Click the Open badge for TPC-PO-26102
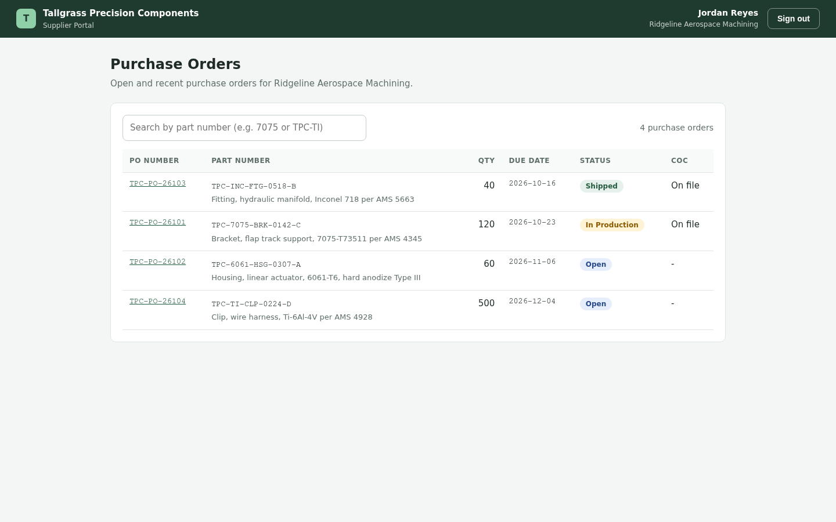 pyautogui.click(x=596, y=264)
